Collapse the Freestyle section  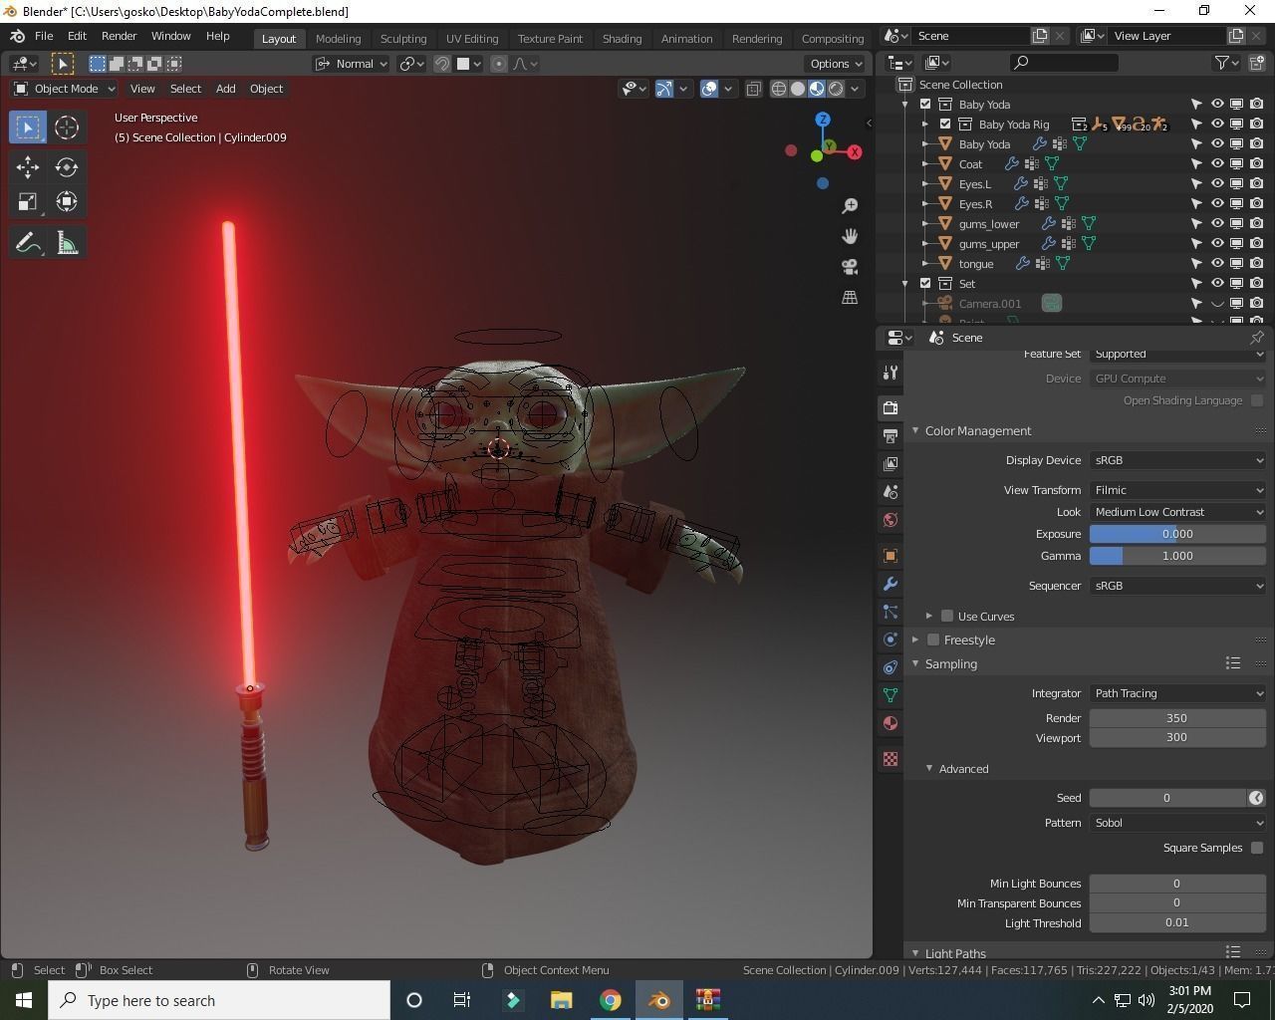(x=915, y=639)
